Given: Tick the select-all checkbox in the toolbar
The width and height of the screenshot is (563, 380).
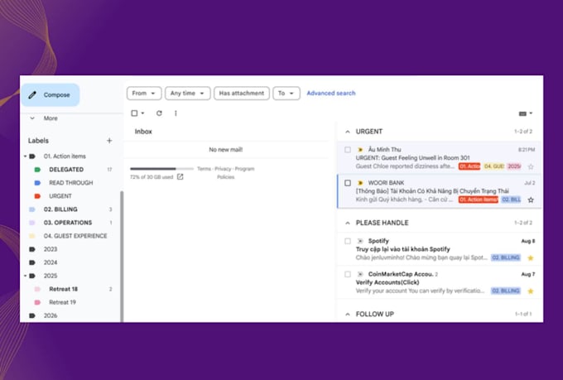Looking at the screenshot, I should click(x=134, y=113).
